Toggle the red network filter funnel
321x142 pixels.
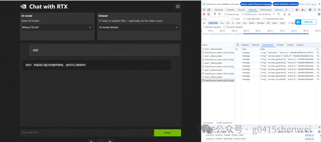(215, 14)
